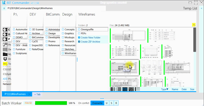204x106 pixels.
Task: Open the pictures shortcut icon below drive P
Action: click(x=5, y=45)
